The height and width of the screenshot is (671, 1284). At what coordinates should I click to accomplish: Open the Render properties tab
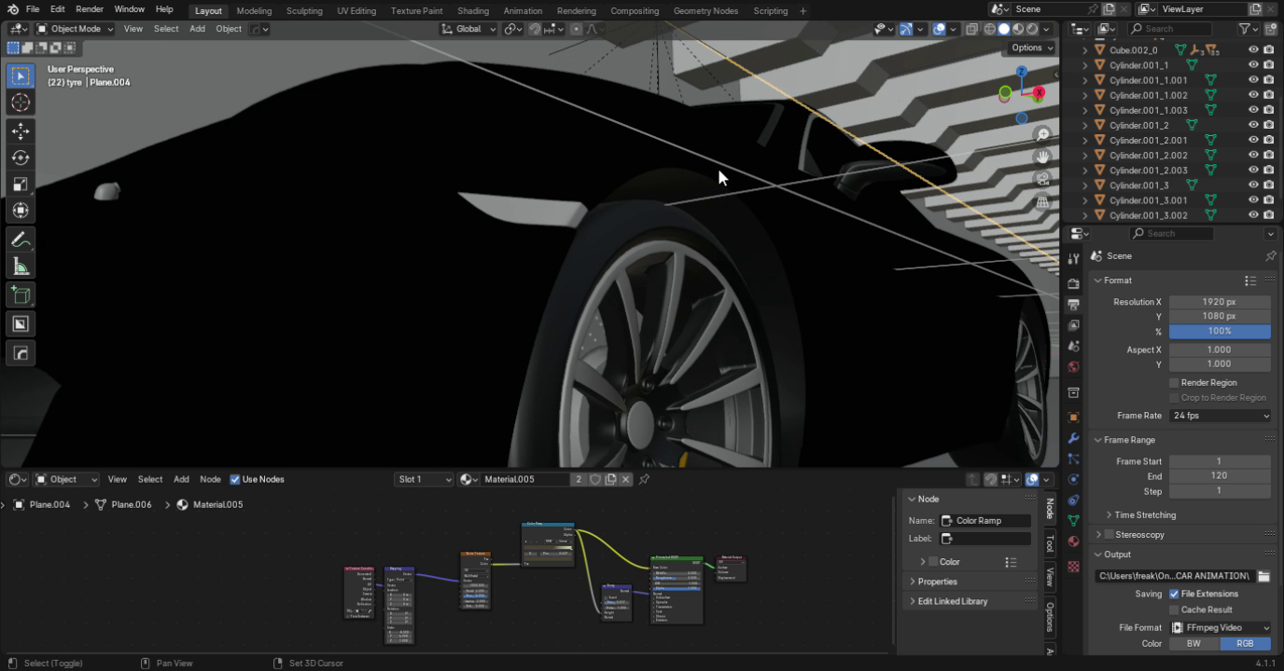(x=1073, y=283)
